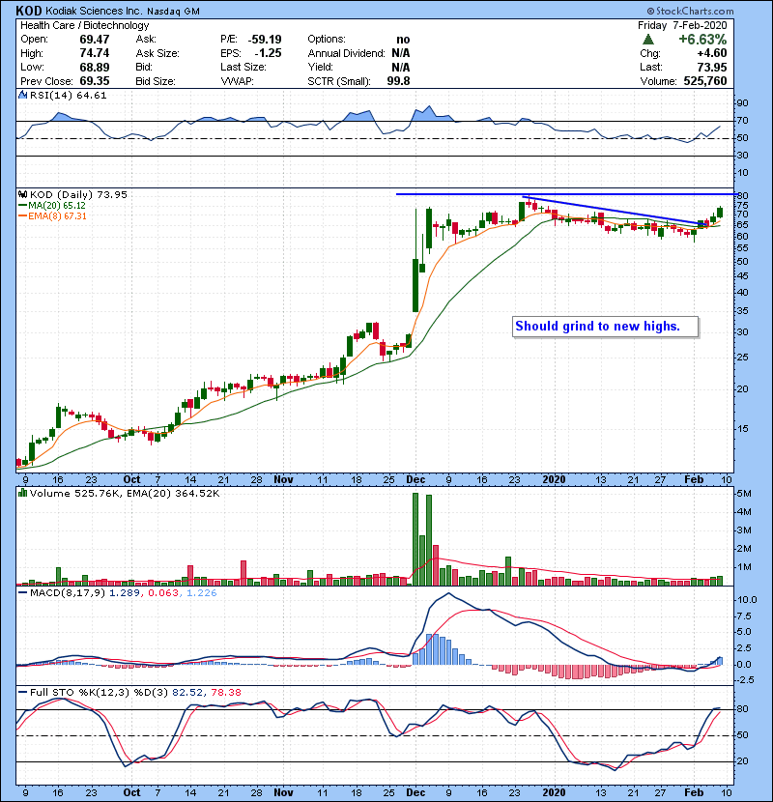Click the volume bars icon in legend
This screenshot has width=773, height=802.
pos(22,493)
